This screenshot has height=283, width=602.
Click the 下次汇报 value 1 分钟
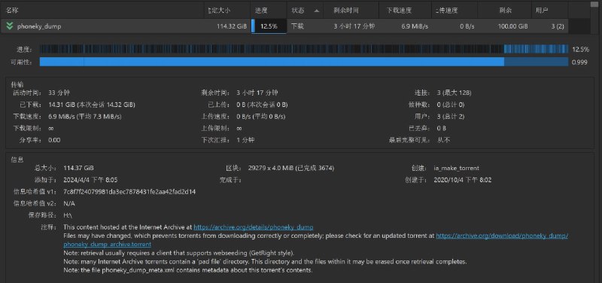click(x=245, y=140)
